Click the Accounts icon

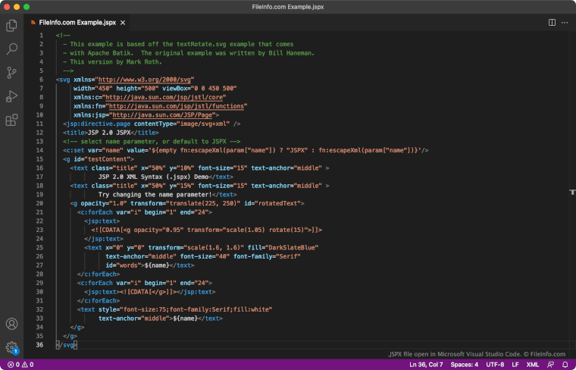point(11,324)
